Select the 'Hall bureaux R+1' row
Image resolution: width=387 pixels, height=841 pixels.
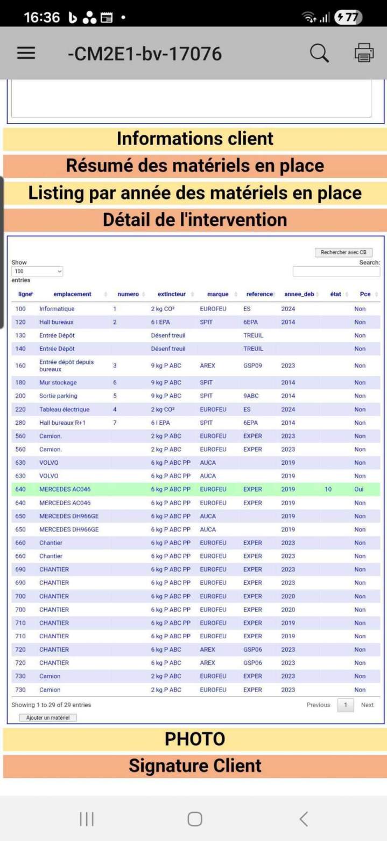tap(196, 423)
